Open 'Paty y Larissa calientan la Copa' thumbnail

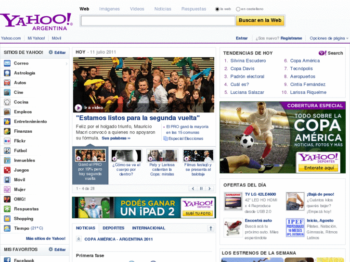pos(162,155)
